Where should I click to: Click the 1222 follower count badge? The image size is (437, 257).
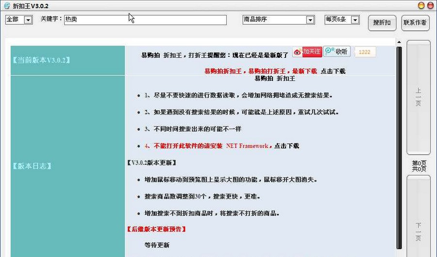pyautogui.click(x=365, y=52)
